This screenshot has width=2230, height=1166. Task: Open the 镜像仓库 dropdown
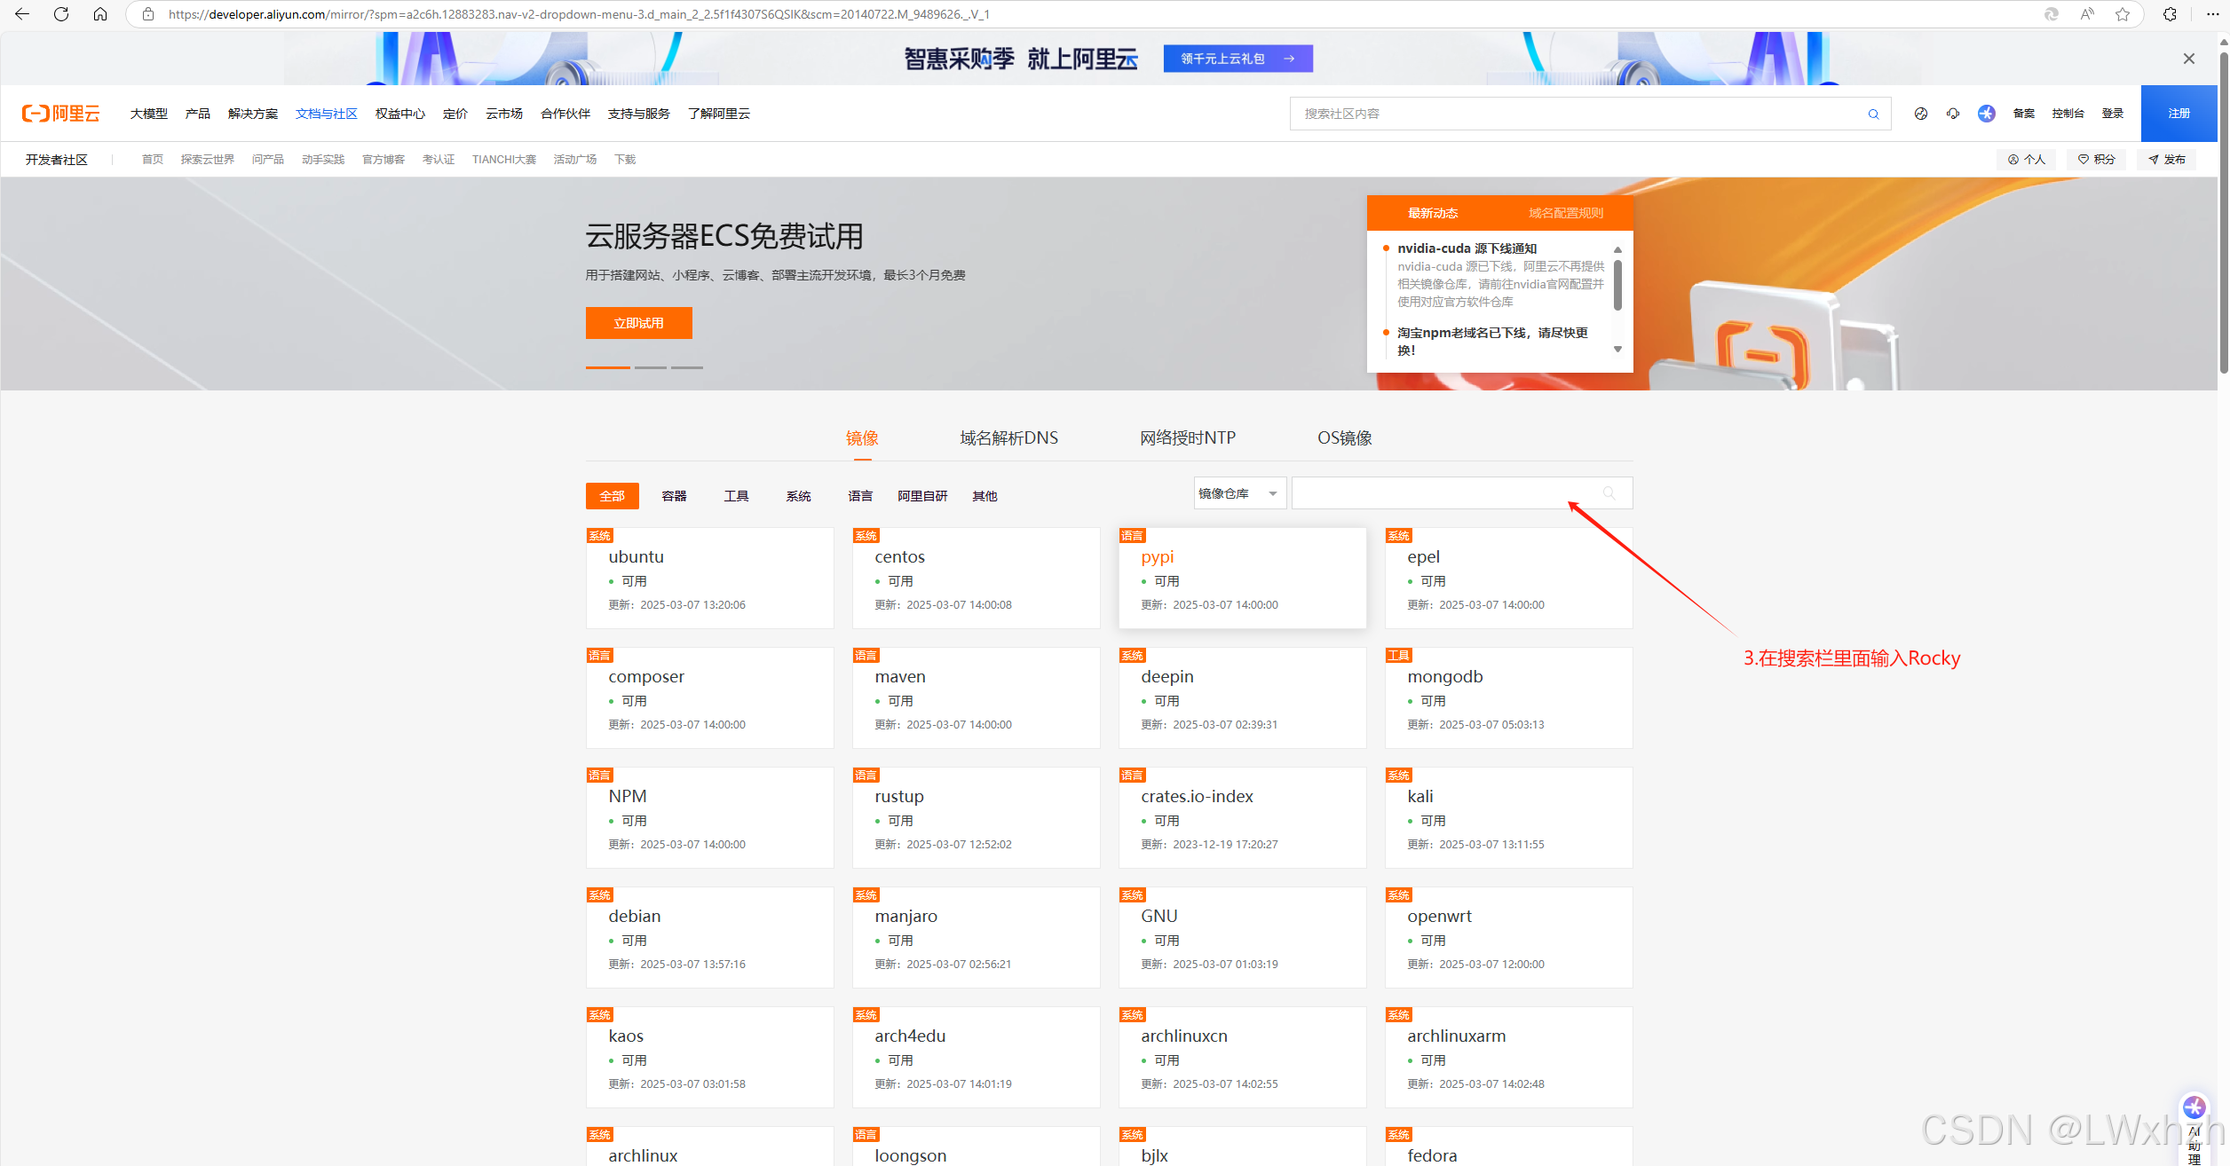(x=1238, y=493)
